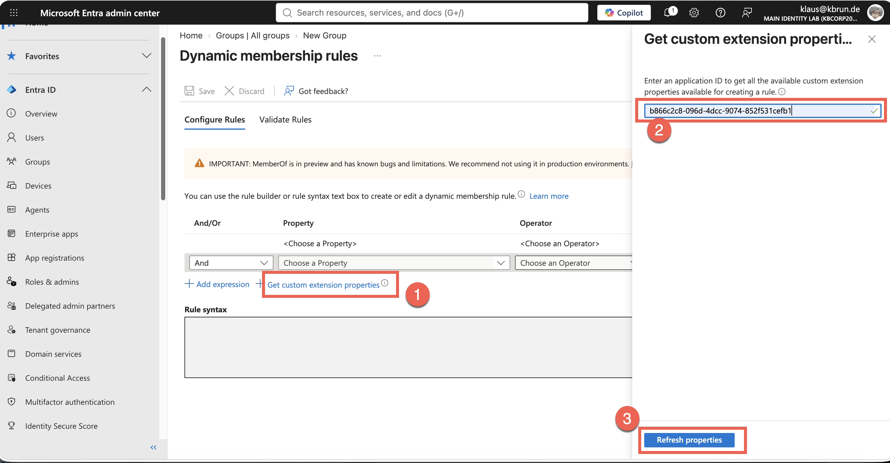Image resolution: width=890 pixels, height=463 pixels.
Task: Go to Groups | All groups breadcrumb
Action: pos(253,35)
